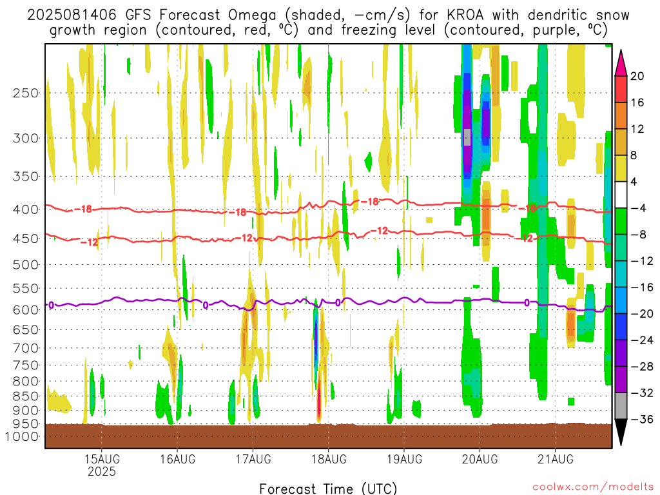Click the colorbar value label -20
Viewport: 660px width, 495px height.
point(643,314)
